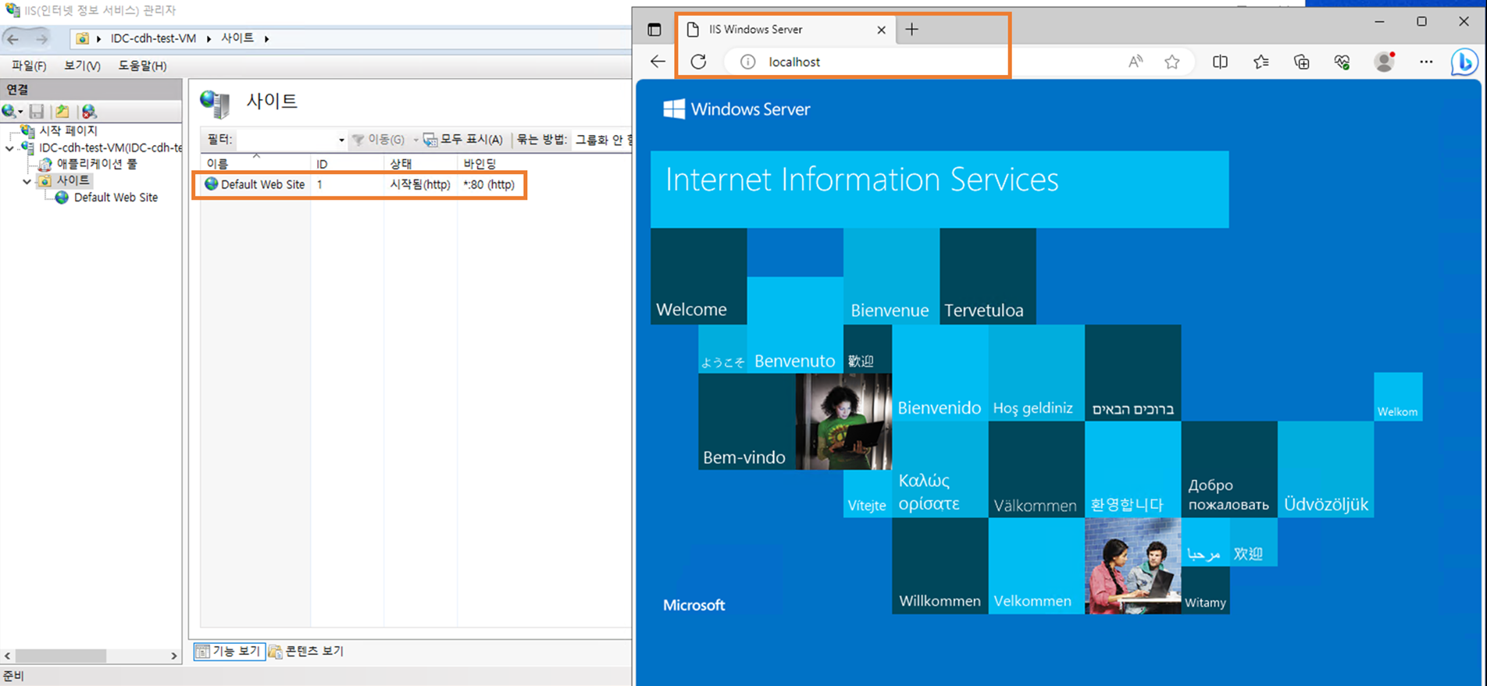Click the Edge refresh button

pos(698,62)
